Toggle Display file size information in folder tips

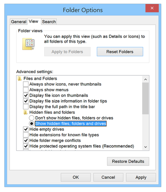tap(26, 101)
